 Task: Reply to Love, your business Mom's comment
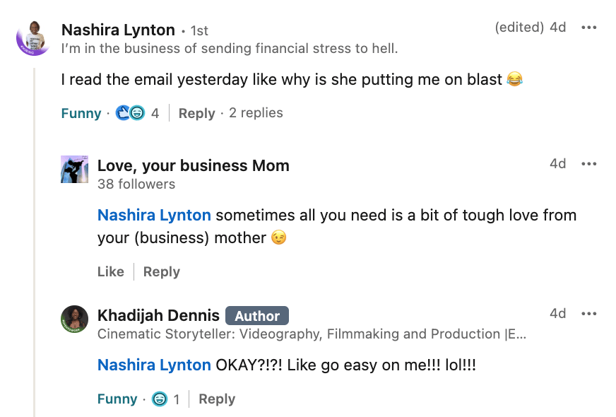pyautogui.click(x=161, y=272)
